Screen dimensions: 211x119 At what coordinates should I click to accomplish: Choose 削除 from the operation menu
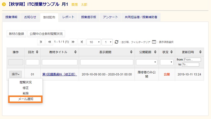(x=26, y=93)
